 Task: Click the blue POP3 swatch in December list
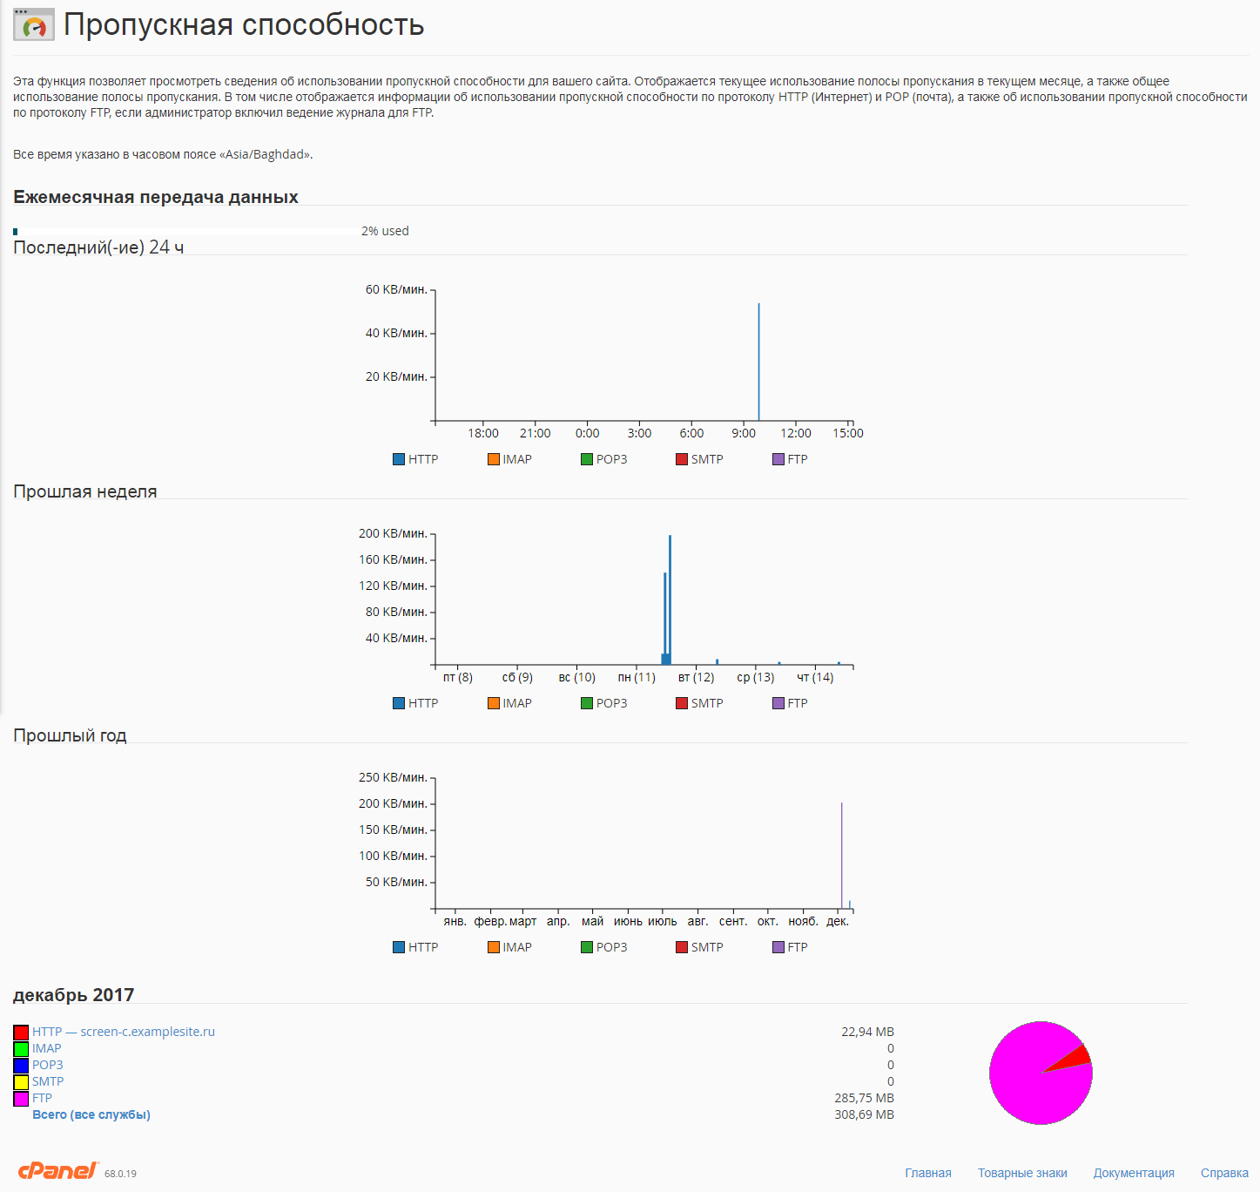[x=21, y=1066]
